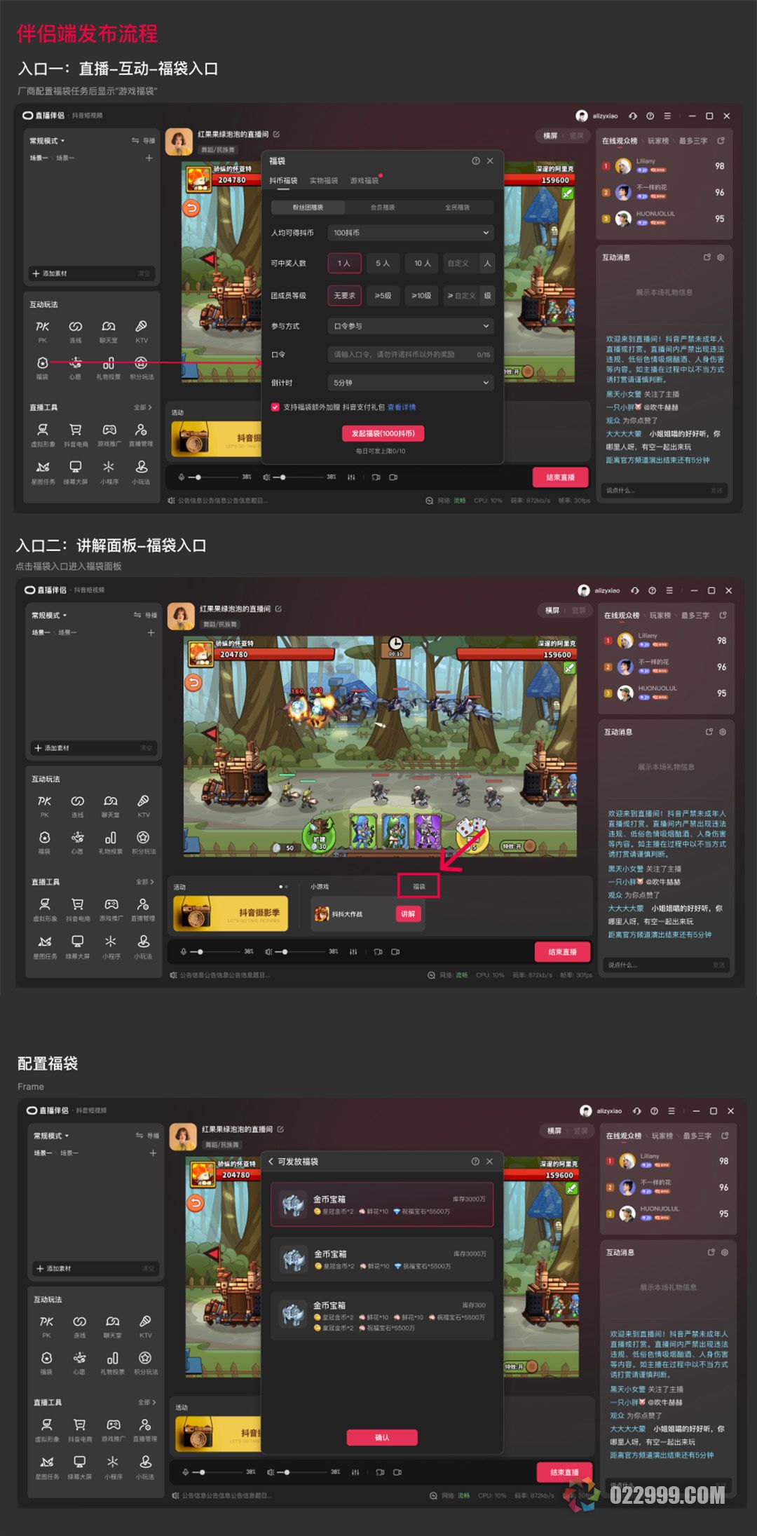
Task: Go back via arrow in 可发放福袋 dialog
Action: [271, 1162]
